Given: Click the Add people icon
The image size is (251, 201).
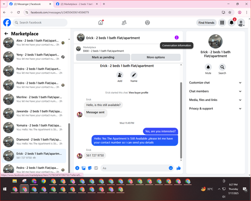Looking at the screenshot, I should point(120,75).
